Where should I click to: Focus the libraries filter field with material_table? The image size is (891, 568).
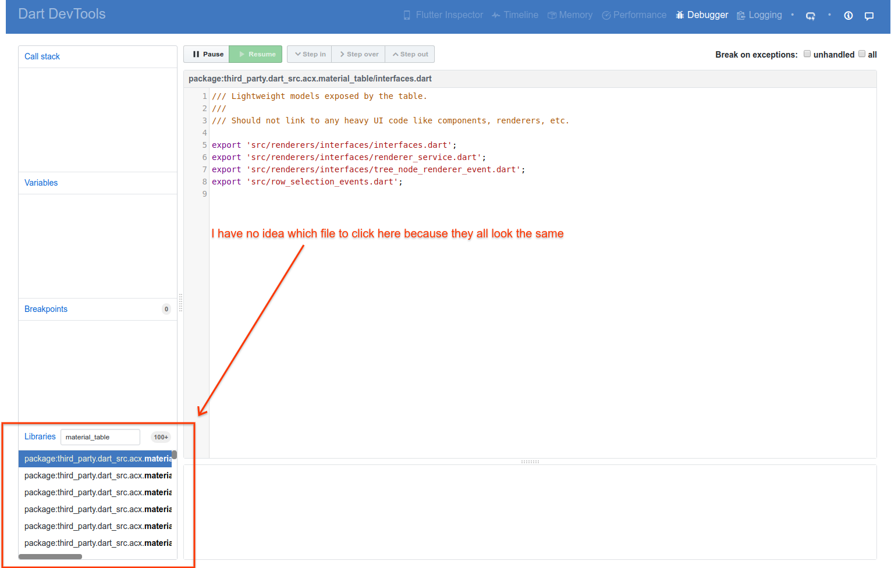(x=100, y=437)
